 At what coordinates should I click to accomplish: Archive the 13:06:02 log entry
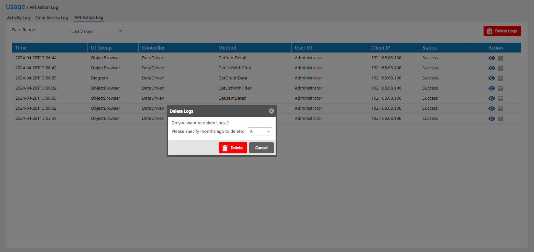tap(500, 108)
